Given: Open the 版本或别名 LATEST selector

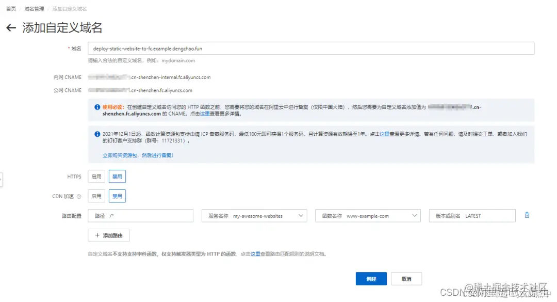Looking at the screenshot, I should point(472,215).
